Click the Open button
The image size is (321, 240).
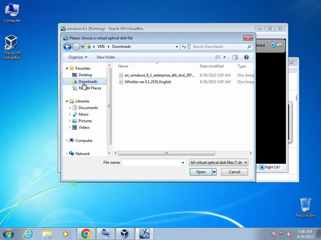(x=201, y=172)
